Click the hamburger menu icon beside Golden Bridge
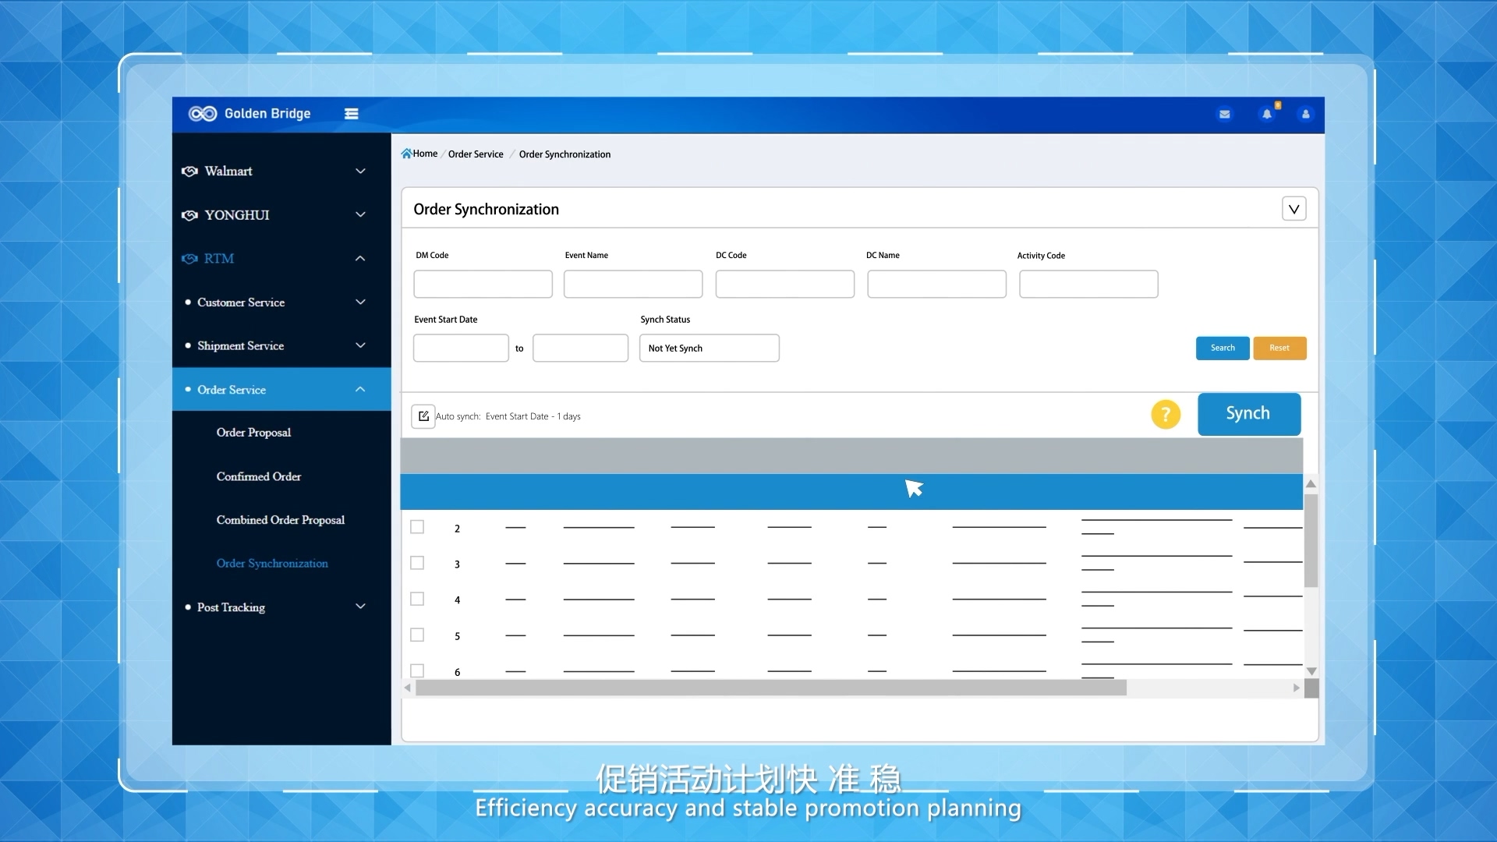The image size is (1497, 842). tap(352, 114)
